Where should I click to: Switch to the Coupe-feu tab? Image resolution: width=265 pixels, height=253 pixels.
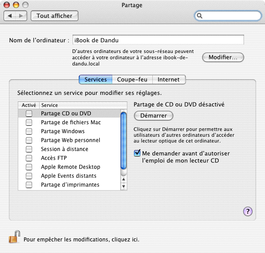tap(132, 79)
